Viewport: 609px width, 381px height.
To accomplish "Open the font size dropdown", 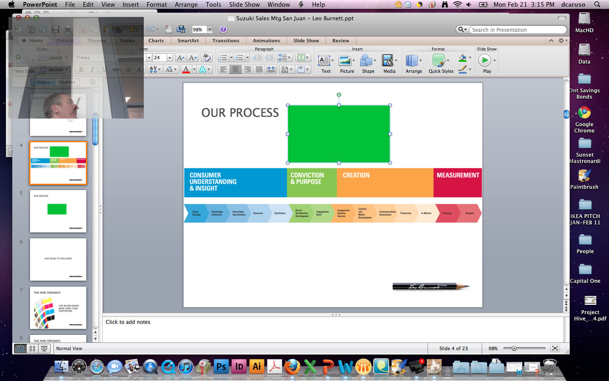I will point(170,58).
